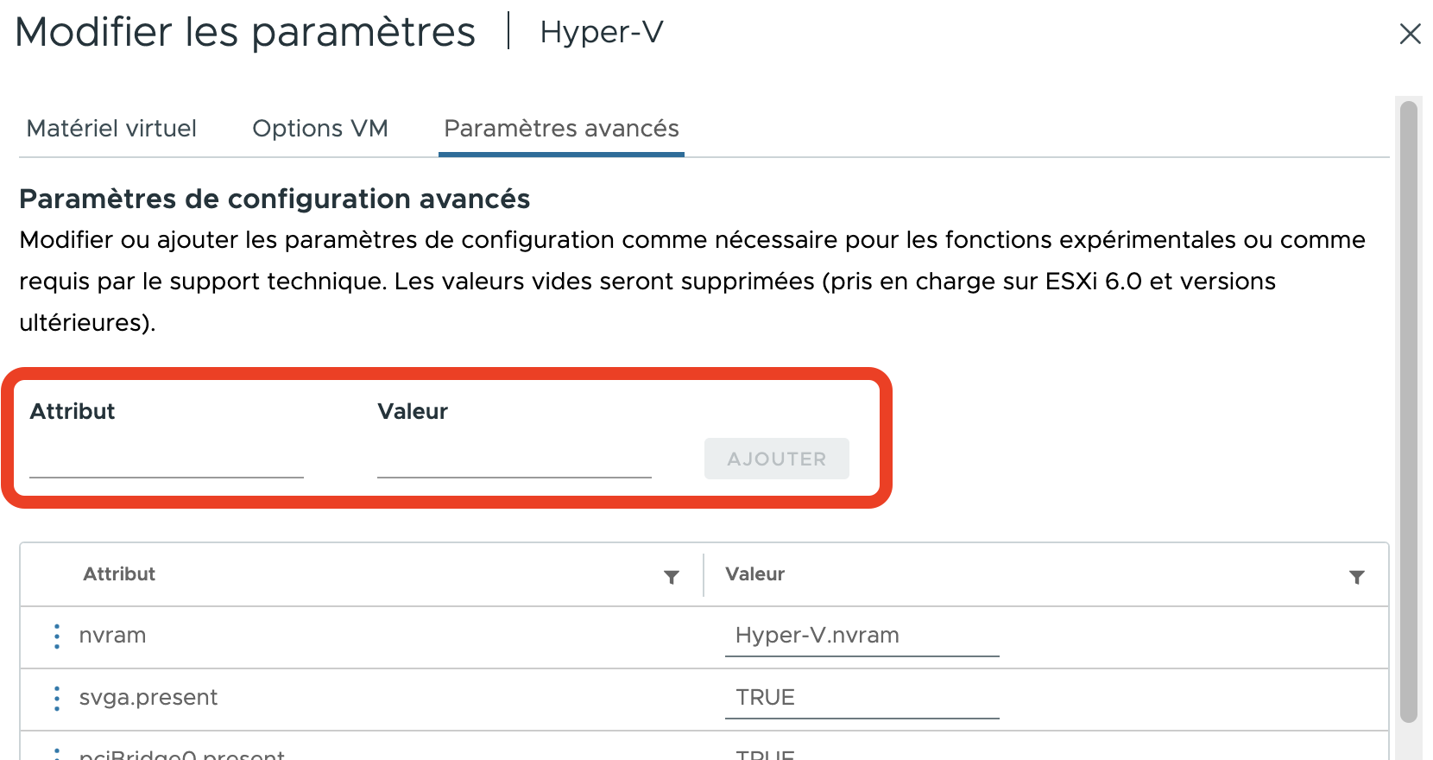Open the Valeur column filter
The width and height of the screenshot is (1433, 760).
(1356, 577)
